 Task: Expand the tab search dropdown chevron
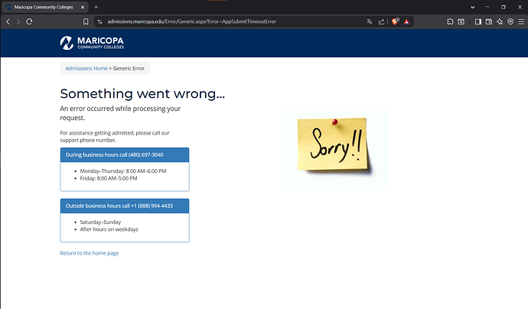click(x=472, y=7)
